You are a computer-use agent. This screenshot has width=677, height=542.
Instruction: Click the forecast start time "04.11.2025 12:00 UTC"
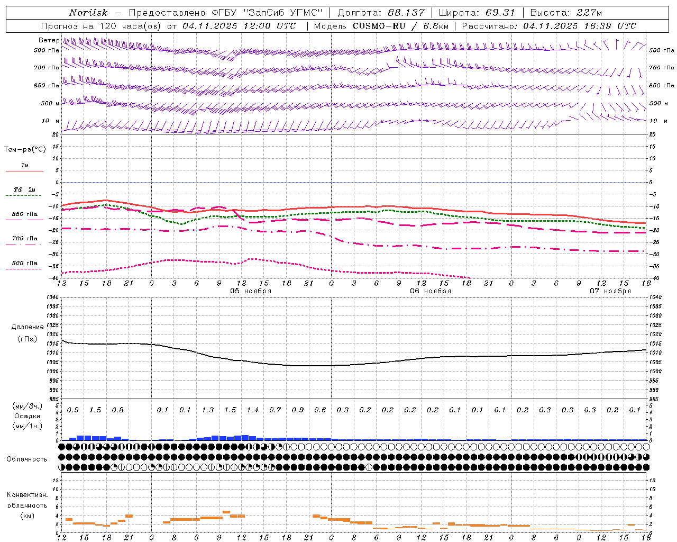(239, 26)
